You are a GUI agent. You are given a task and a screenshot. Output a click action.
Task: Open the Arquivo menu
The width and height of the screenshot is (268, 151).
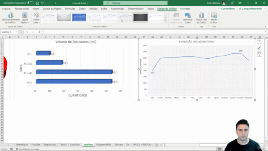pos(6,9)
